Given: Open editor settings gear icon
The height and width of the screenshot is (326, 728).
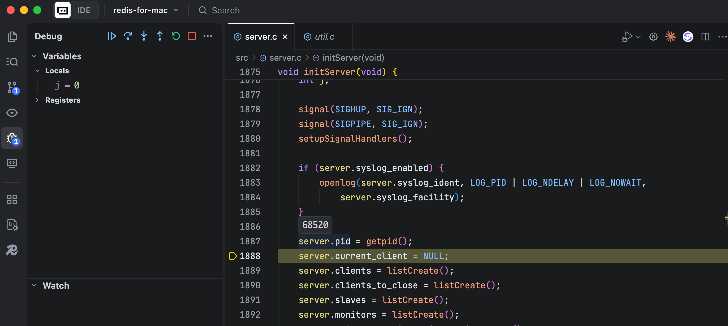Looking at the screenshot, I should [653, 37].
